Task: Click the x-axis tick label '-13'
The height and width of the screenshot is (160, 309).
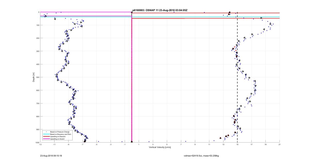Action: click(x=40, y=144)
